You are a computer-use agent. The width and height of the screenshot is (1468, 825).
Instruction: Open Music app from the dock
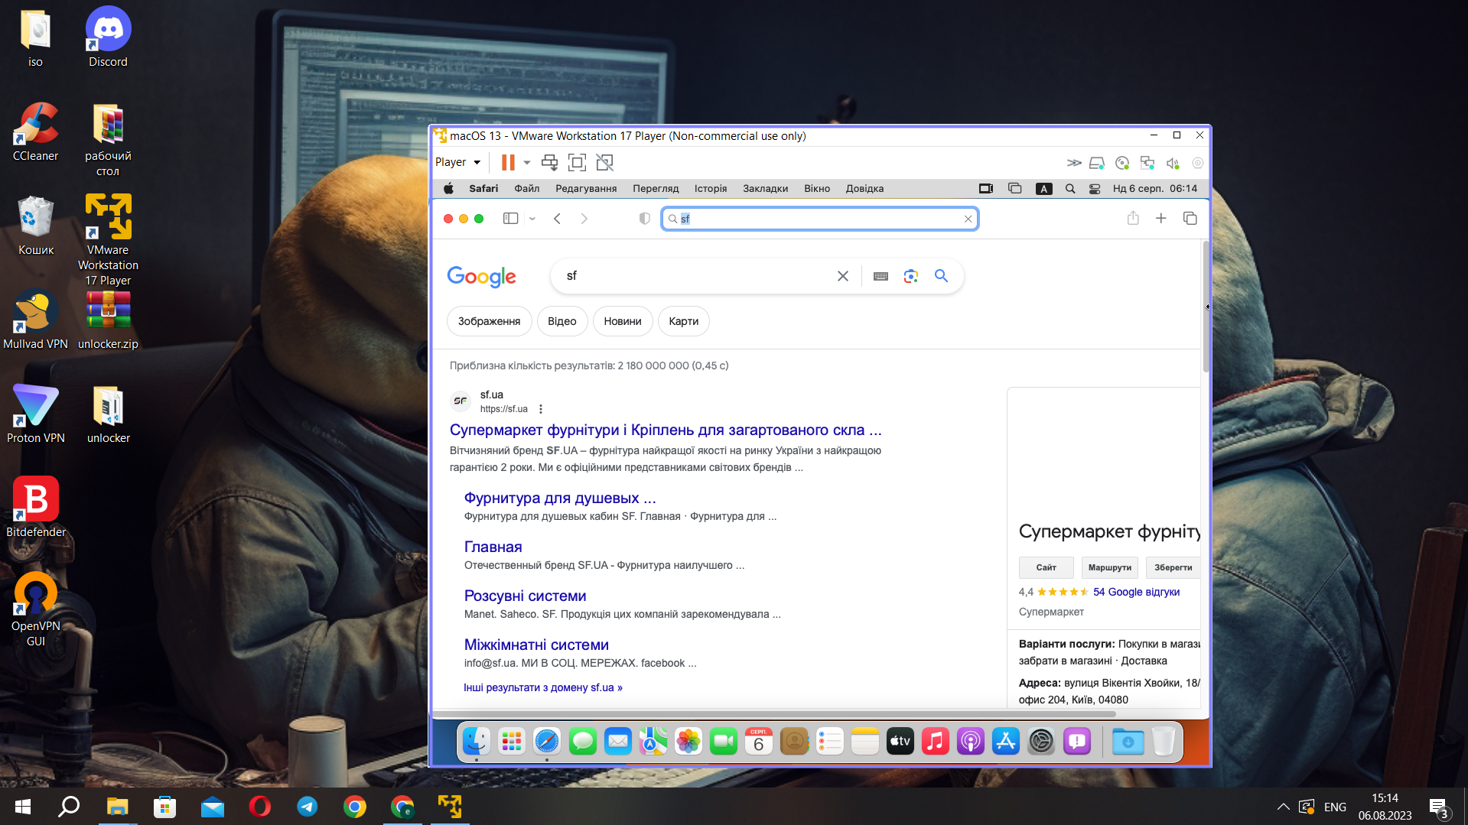tap(935, 741)
